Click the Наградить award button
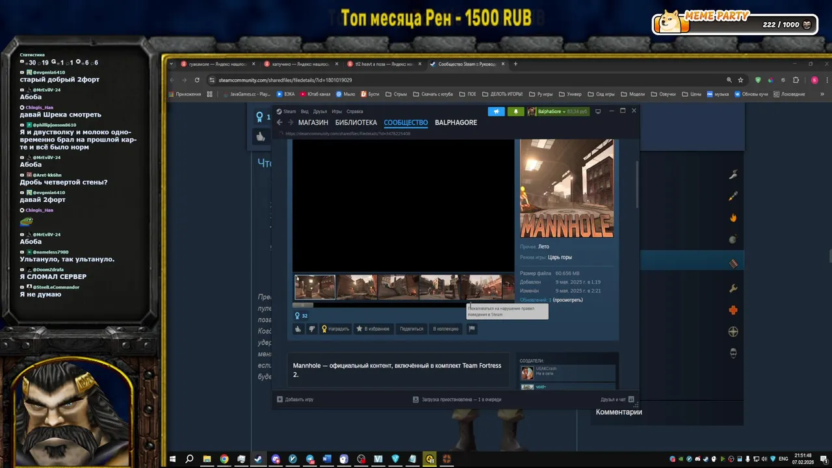This screenshot has height=468, width=832. coord(335,329)
